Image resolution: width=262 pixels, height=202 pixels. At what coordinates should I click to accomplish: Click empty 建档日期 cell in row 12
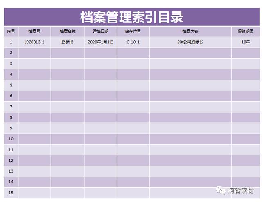(101, 160)
